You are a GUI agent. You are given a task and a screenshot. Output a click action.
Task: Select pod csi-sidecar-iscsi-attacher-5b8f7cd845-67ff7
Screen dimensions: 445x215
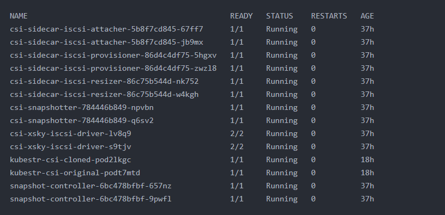106,29
